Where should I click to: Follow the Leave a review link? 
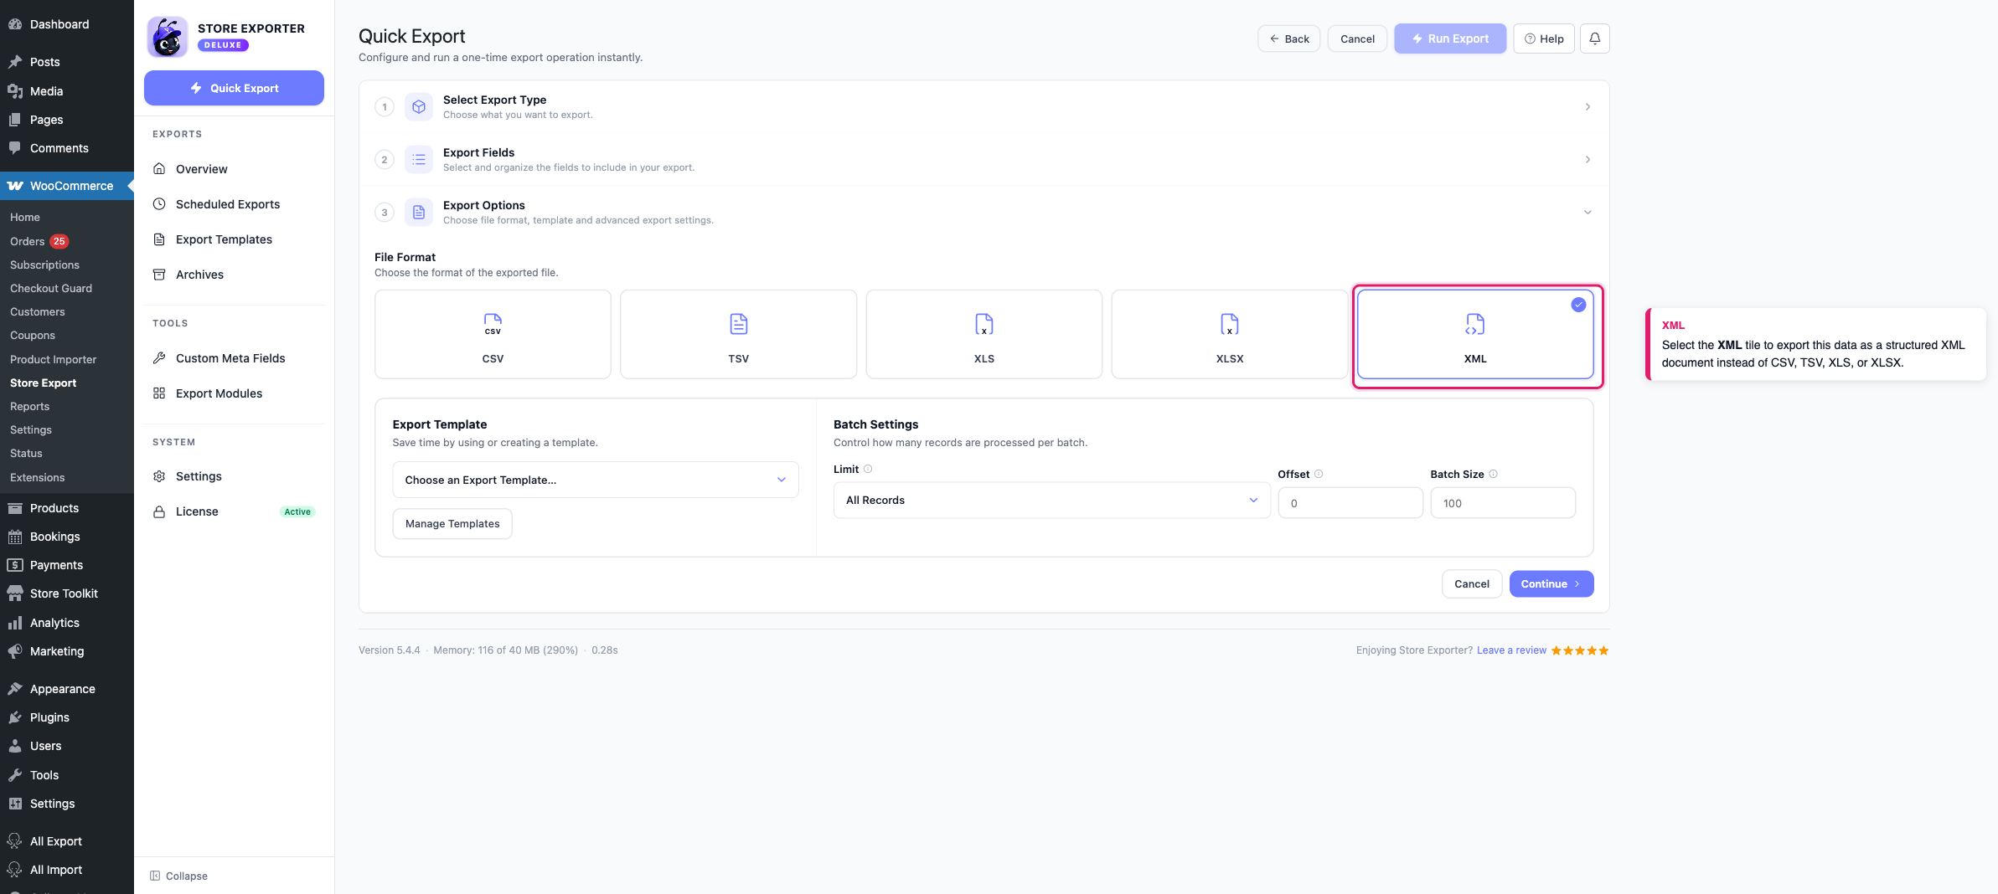[1511, 650]
